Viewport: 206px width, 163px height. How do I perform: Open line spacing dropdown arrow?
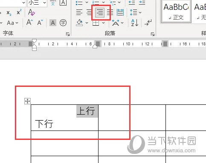[x=140, y=12]
